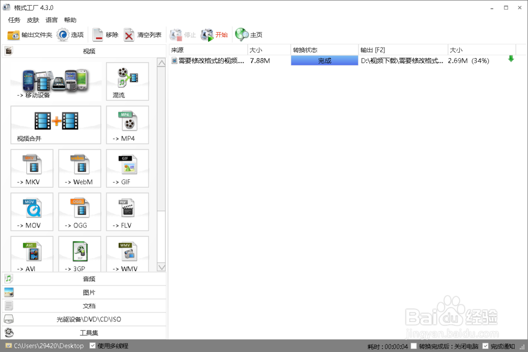Choose the -> GIF conversion icon
Image resolution: width=528 pixels, height=352 pixels.
[x=127, y=168]
